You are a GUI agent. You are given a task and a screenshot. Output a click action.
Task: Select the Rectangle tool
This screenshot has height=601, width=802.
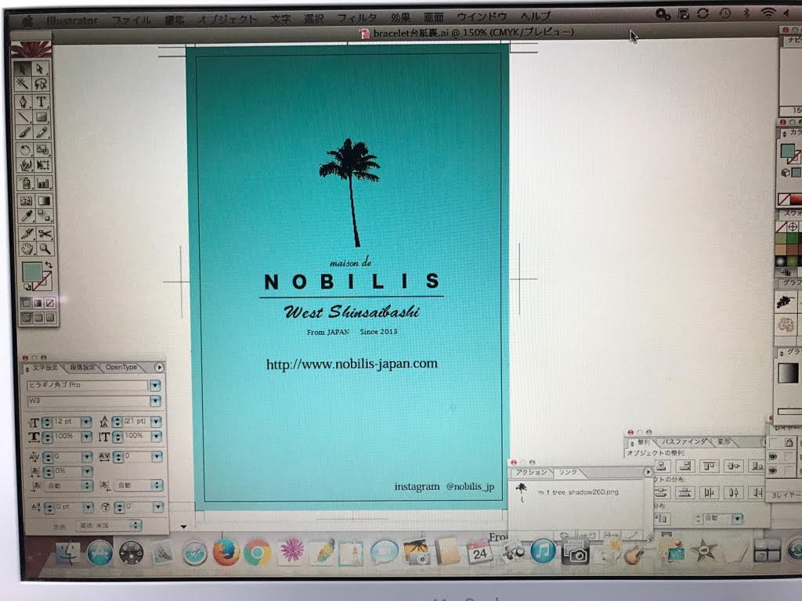42,117
